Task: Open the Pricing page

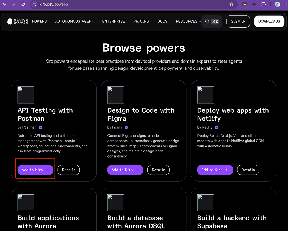Action: 141,22
